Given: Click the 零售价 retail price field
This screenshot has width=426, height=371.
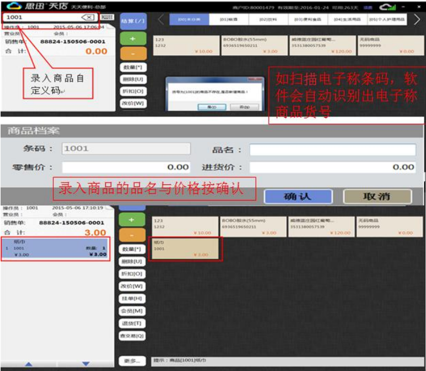Looking at the screenshot, I should pyautogui.click(x=126, y=167).
